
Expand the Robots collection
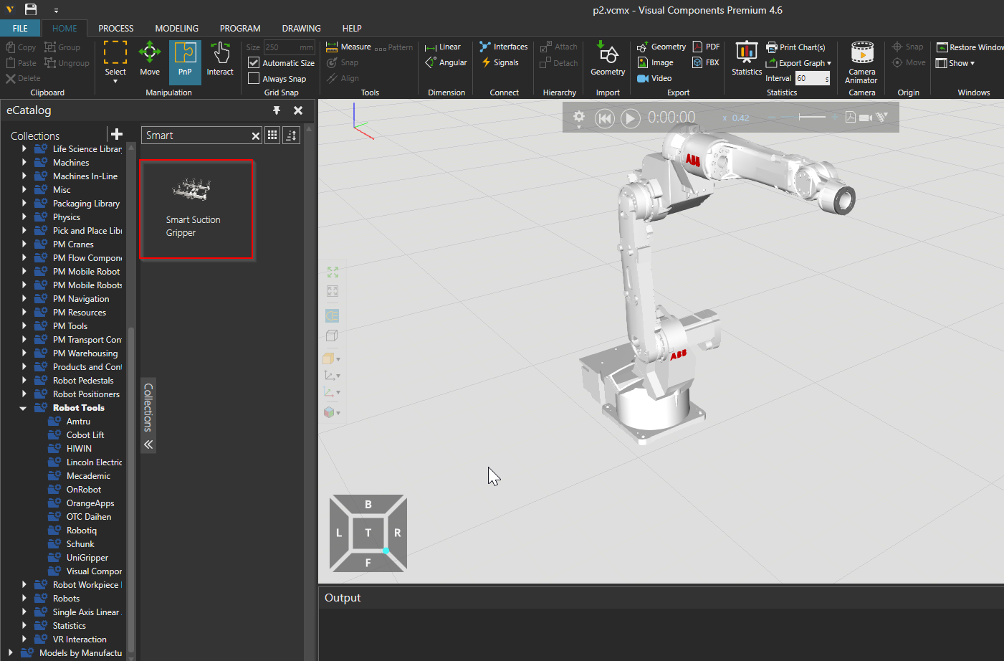tap(24, 598)
